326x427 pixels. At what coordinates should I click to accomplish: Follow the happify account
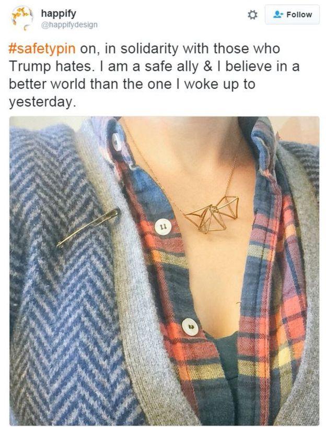(x=292, y=15)
